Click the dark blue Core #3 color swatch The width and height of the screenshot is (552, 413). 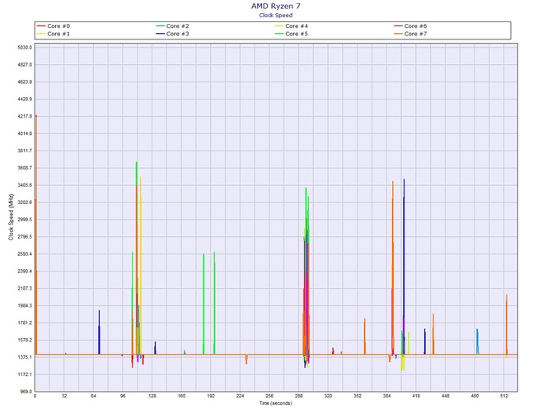(160, 34)
